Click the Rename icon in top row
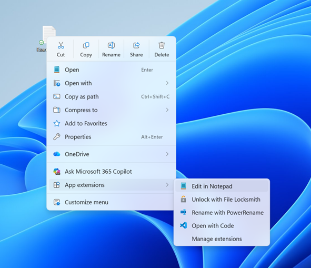Viewport: 311px width, 268px height. [111, 45]
